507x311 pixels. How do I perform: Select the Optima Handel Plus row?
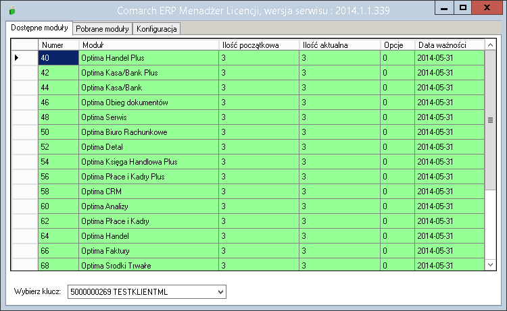(248, 58)
